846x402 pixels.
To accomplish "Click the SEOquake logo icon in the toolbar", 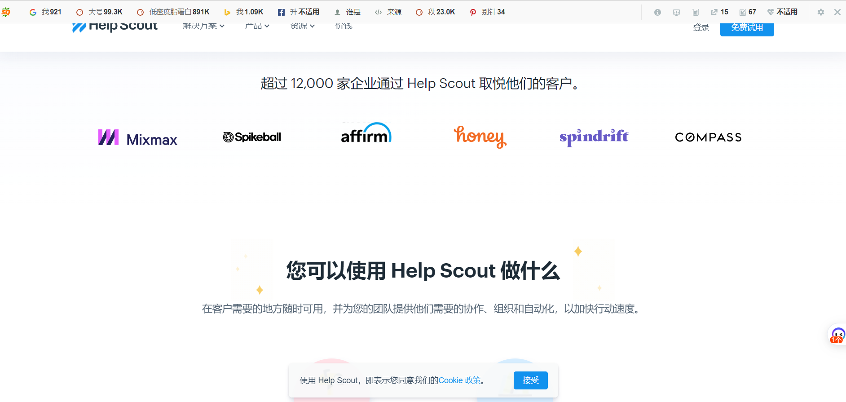I will pos(6,12).
